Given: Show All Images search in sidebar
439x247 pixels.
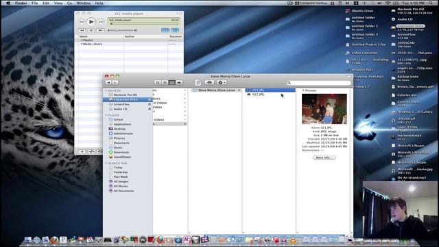Looking at the screenshot, I should [121, 181].
